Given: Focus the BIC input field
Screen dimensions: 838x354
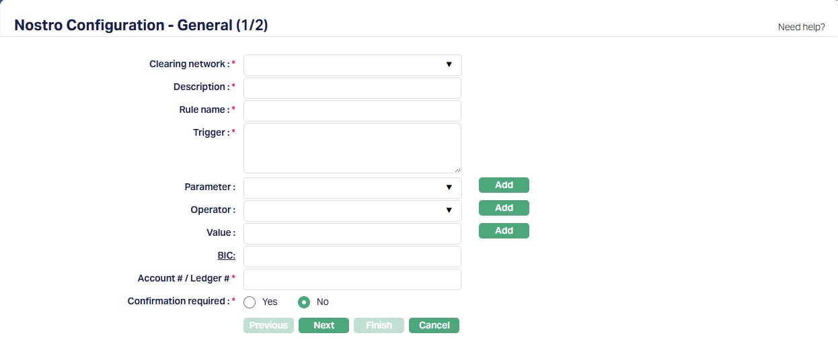Looking at the screenshot, I should (352, 256).
